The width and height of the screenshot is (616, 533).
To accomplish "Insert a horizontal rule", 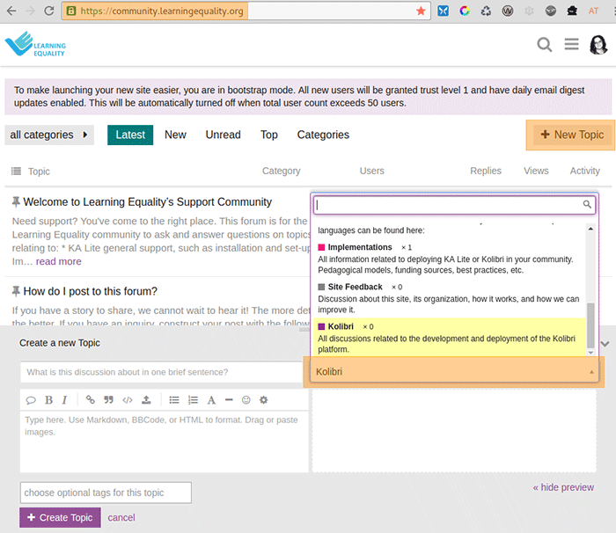I will [229, 400].
